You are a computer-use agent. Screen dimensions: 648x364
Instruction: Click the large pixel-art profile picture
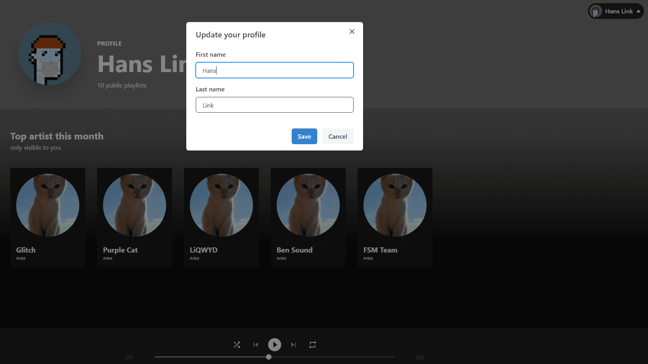[x=50, y=54]
